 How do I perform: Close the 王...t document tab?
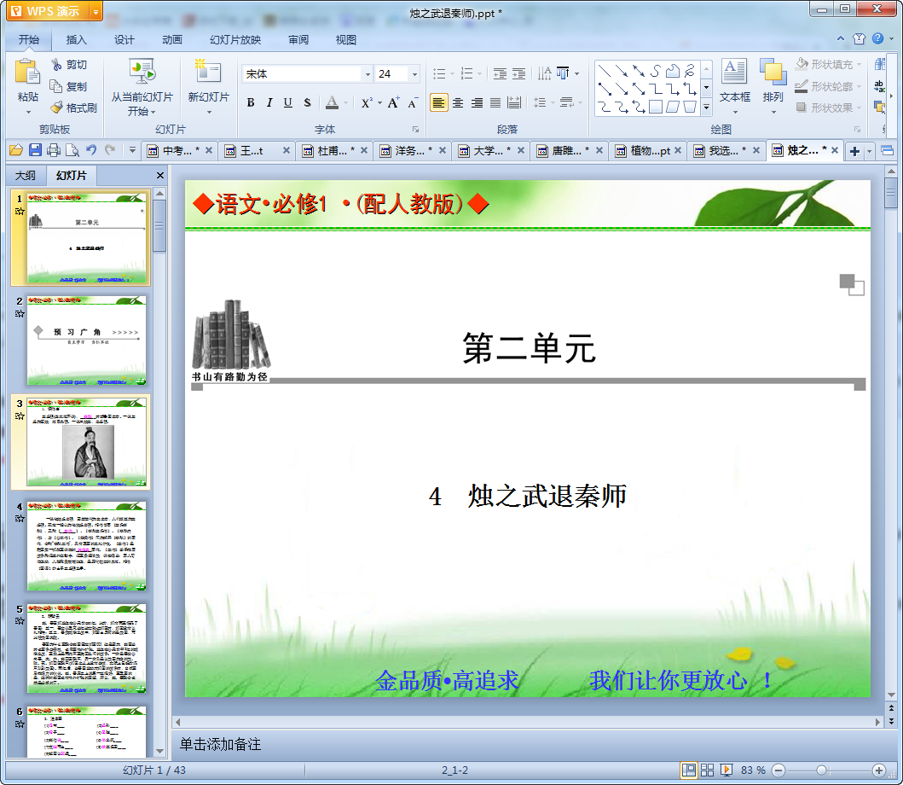click(x=286, y=150)
